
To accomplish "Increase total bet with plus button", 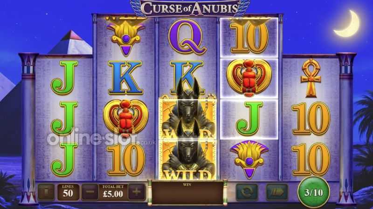I will coord(137,192).
